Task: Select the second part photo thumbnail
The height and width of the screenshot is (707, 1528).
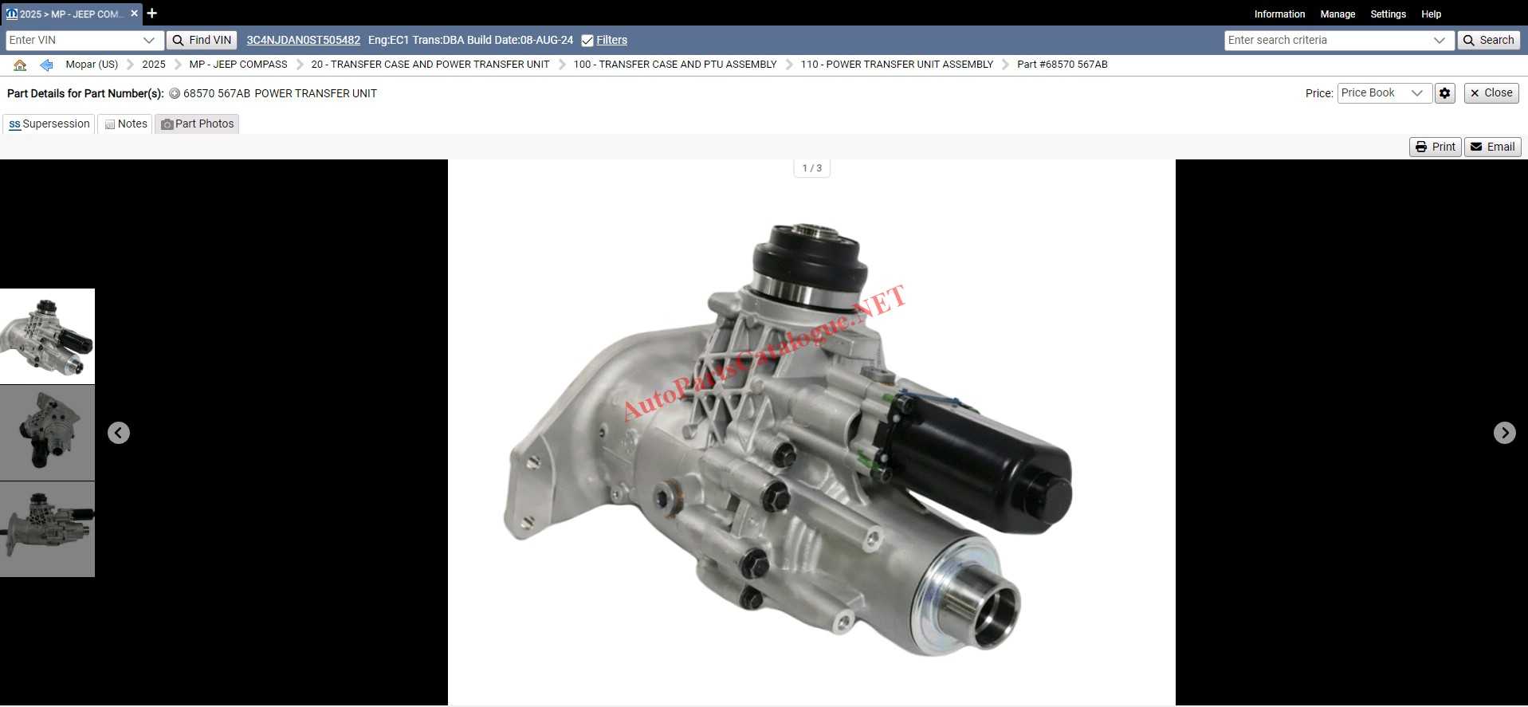Action: [x=47, y=433]
